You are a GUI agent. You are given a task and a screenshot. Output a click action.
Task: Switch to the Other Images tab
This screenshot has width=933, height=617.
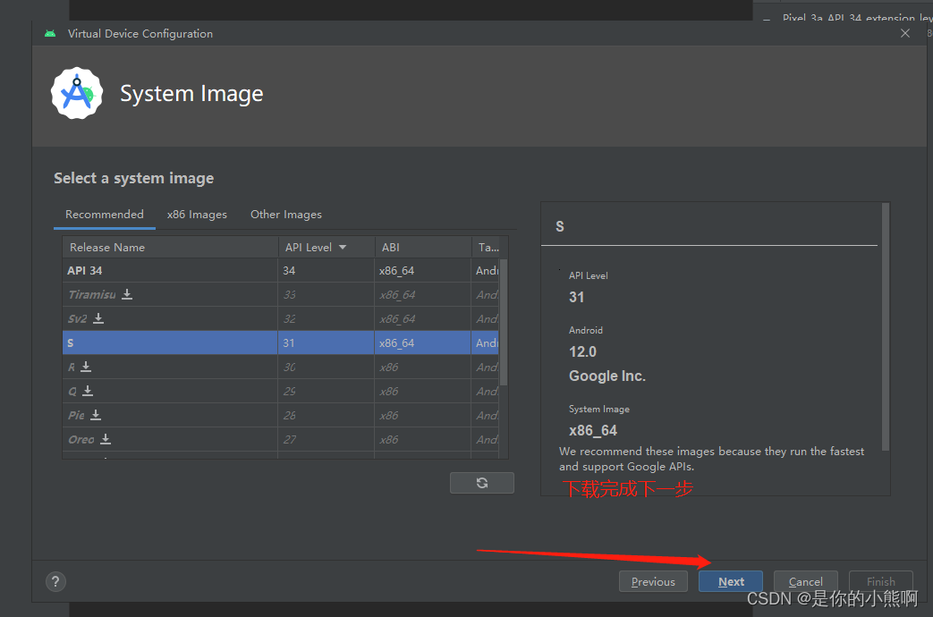click(x=286, y=215)
